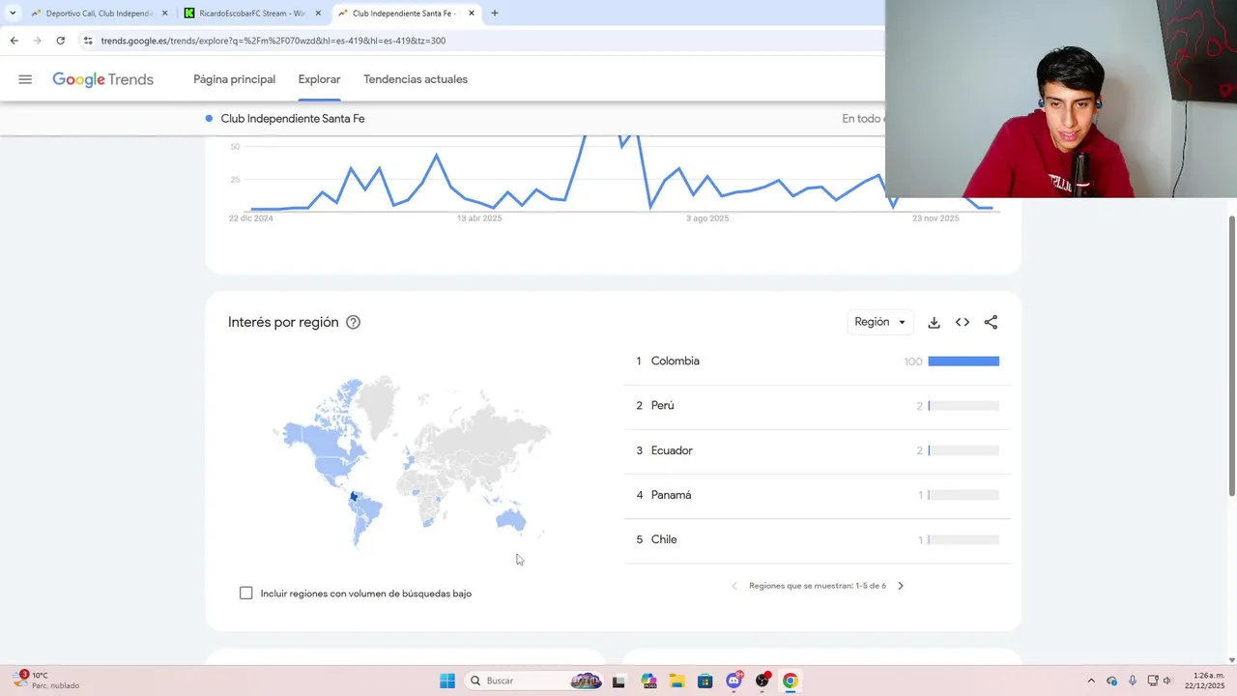The image size is (1237, 696).
Task: Open the embed code icon for region card
Action: (x=963, y=323)
